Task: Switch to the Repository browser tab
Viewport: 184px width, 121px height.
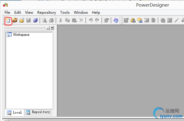Action: tap(38, 112)
